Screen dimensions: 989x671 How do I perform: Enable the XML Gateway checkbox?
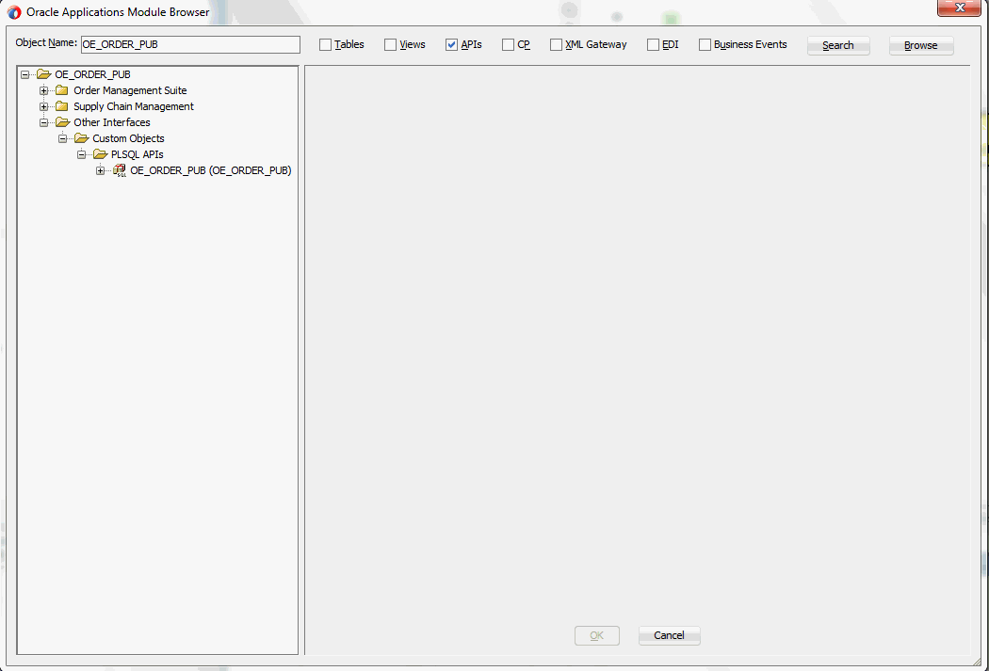556,45
